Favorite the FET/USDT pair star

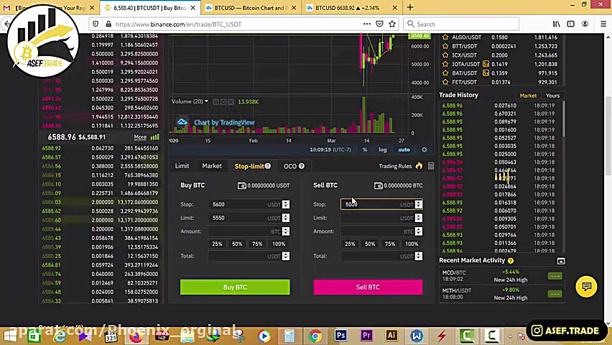[445, 82]
